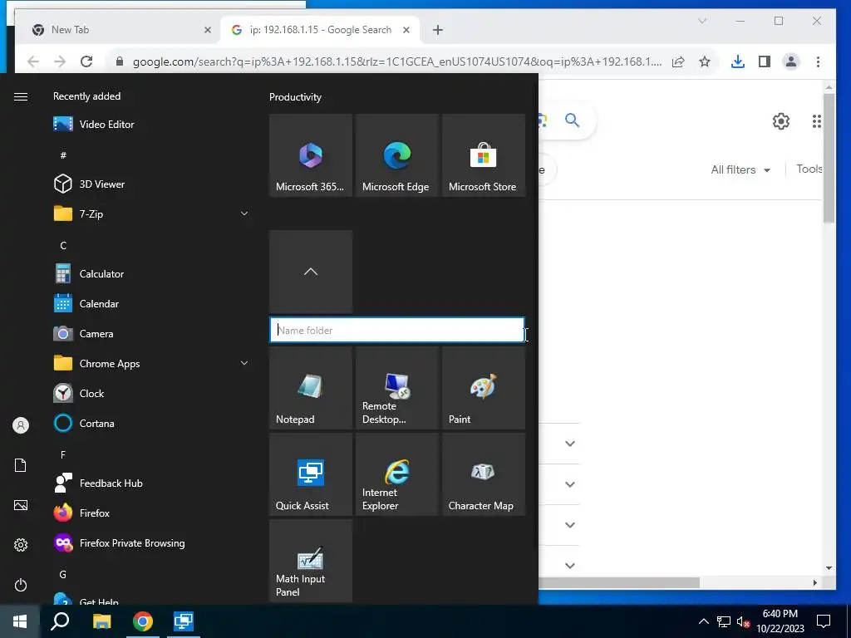Toggle Chrome side panel
The image size is (851, 638).
pos(765,61)
